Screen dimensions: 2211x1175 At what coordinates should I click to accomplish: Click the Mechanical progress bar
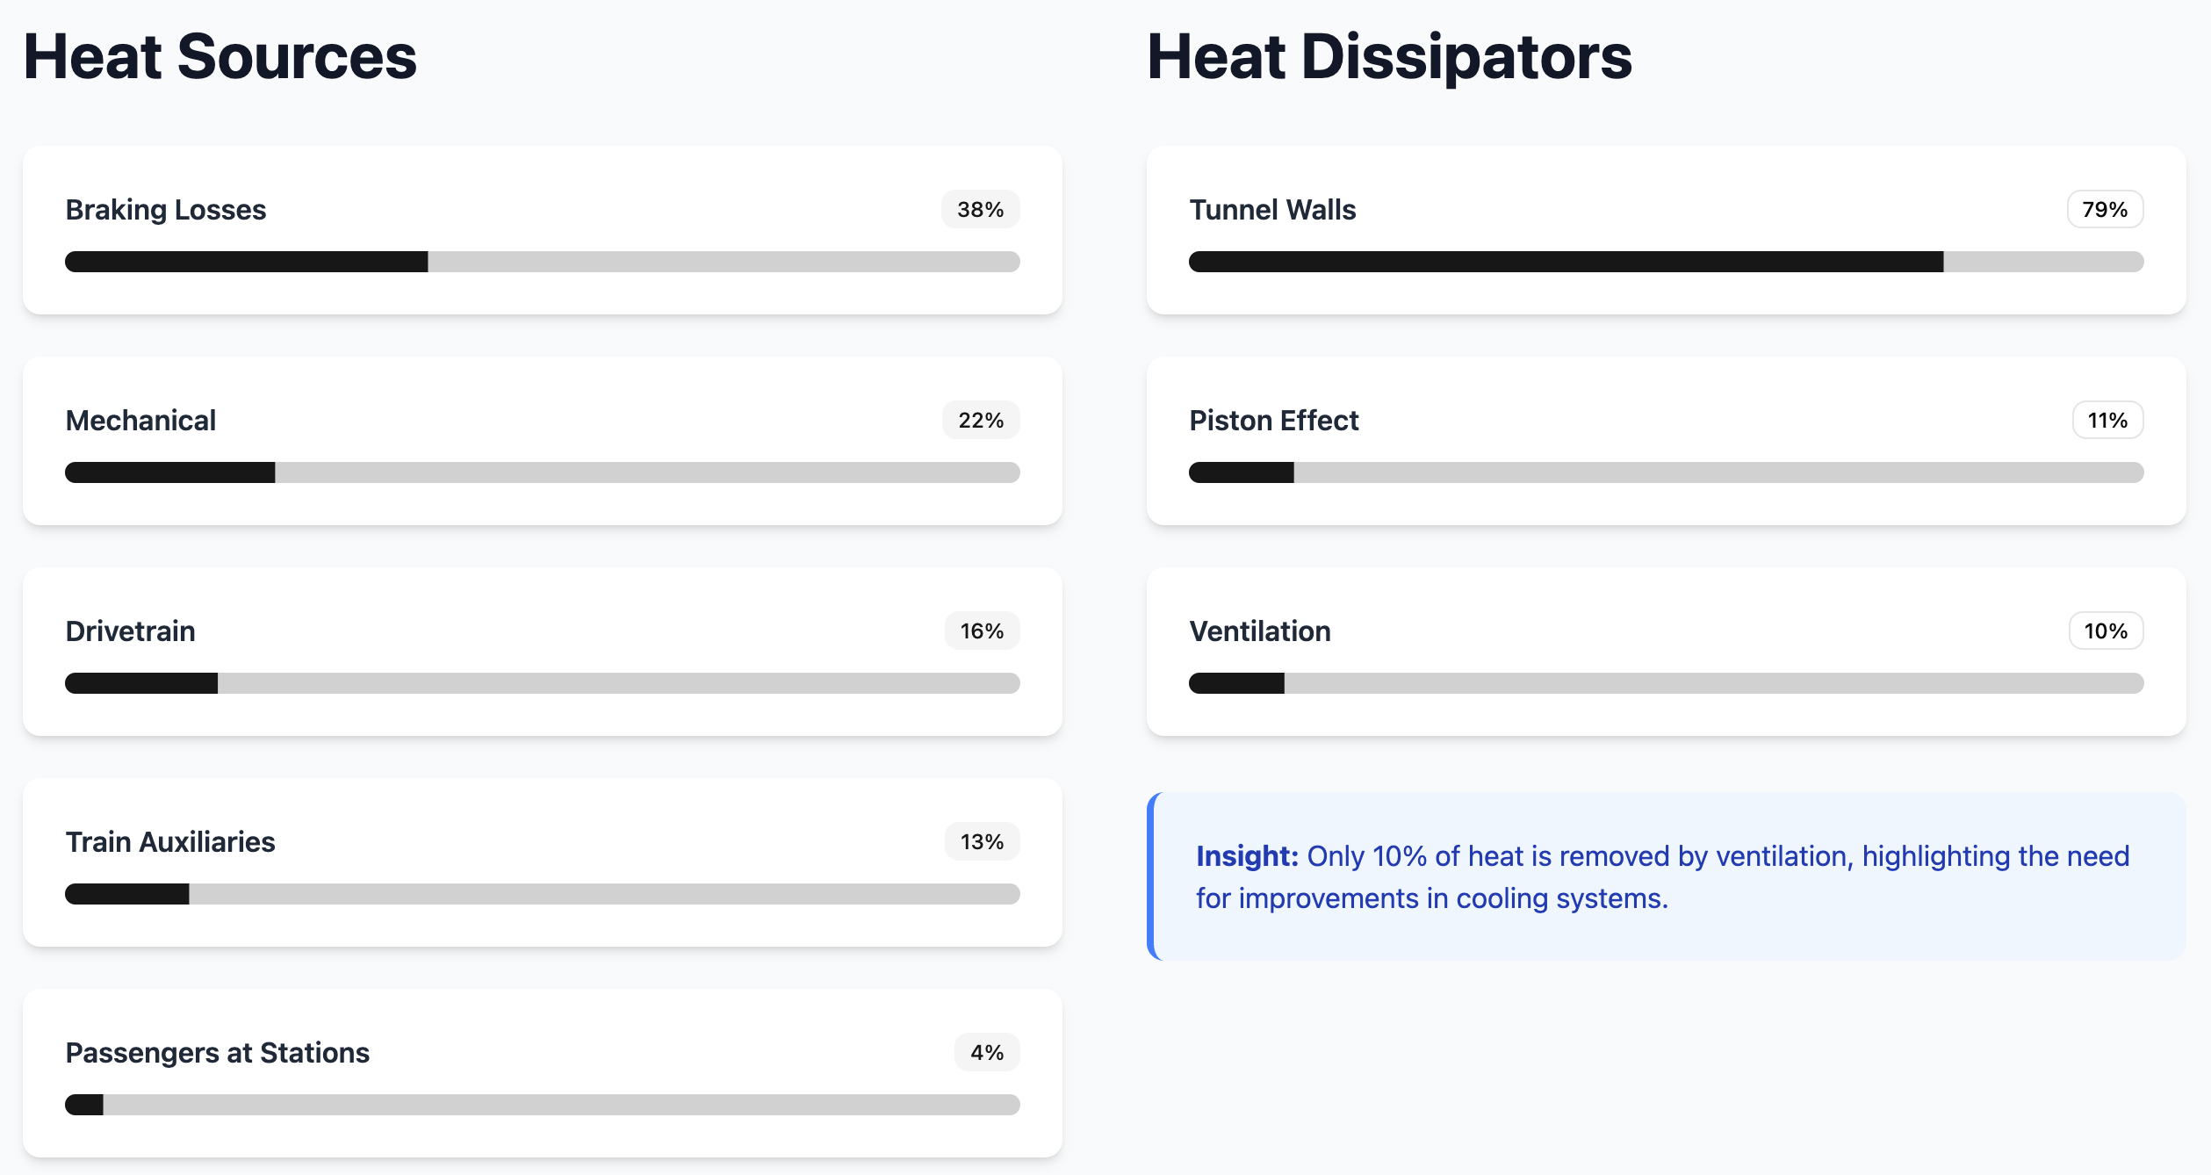[543, 472]
